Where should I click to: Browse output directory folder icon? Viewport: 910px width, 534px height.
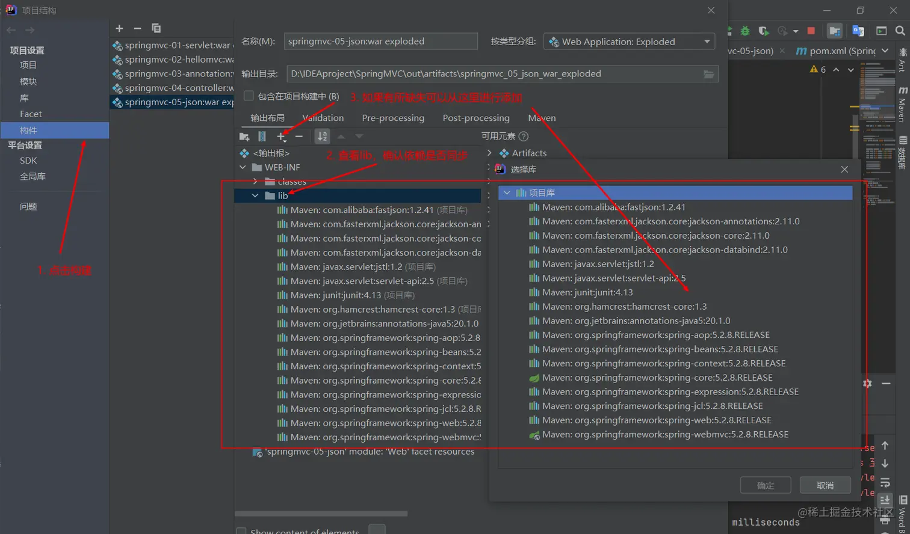coord(709,73)
